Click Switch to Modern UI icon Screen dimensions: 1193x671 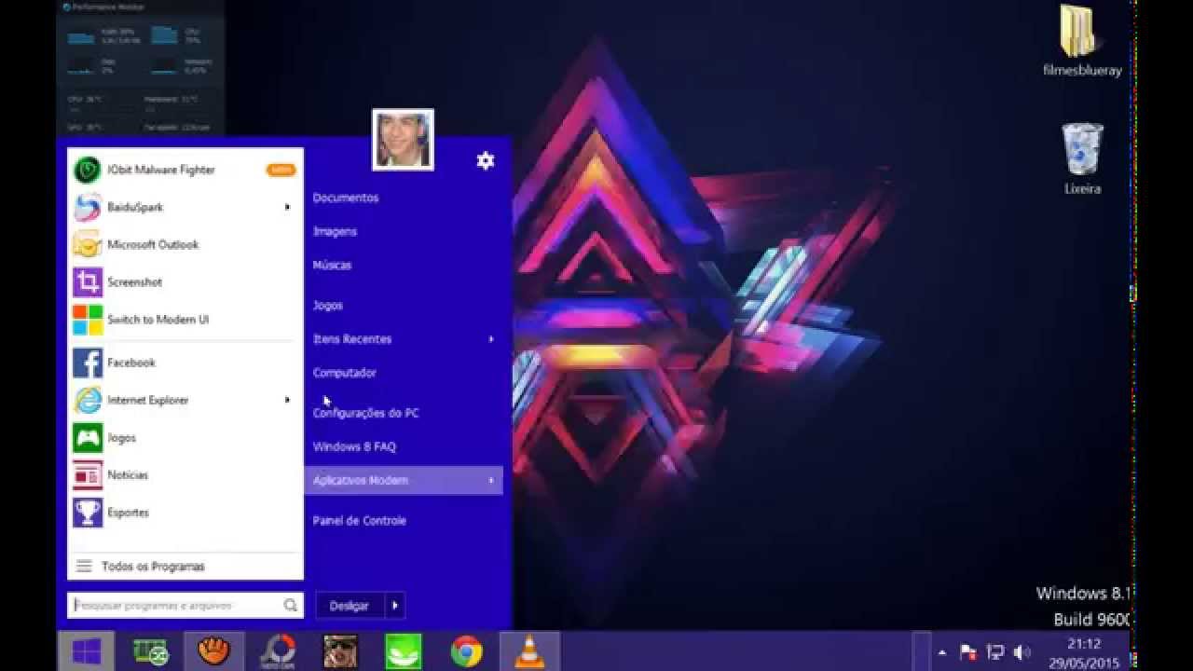[88, 320]
